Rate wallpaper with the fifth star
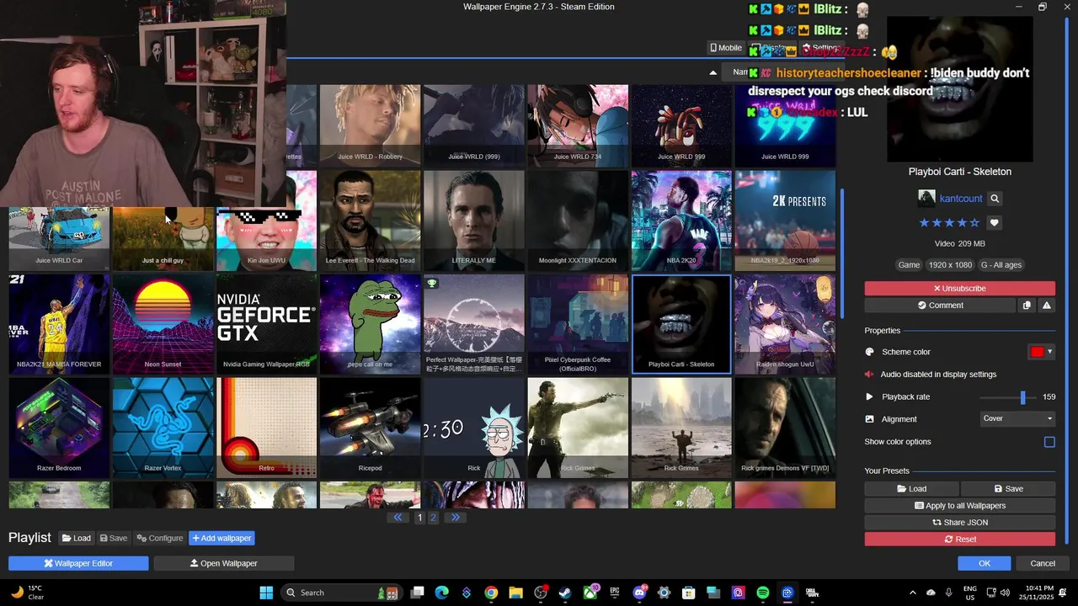1078x606 pixels. tap(975, 223)
